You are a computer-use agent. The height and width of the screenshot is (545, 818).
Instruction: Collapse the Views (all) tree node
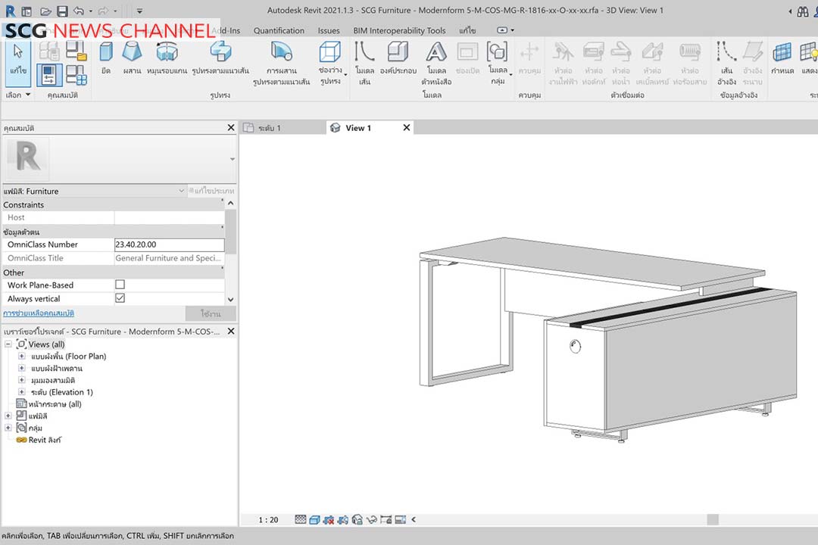(8, 344)
